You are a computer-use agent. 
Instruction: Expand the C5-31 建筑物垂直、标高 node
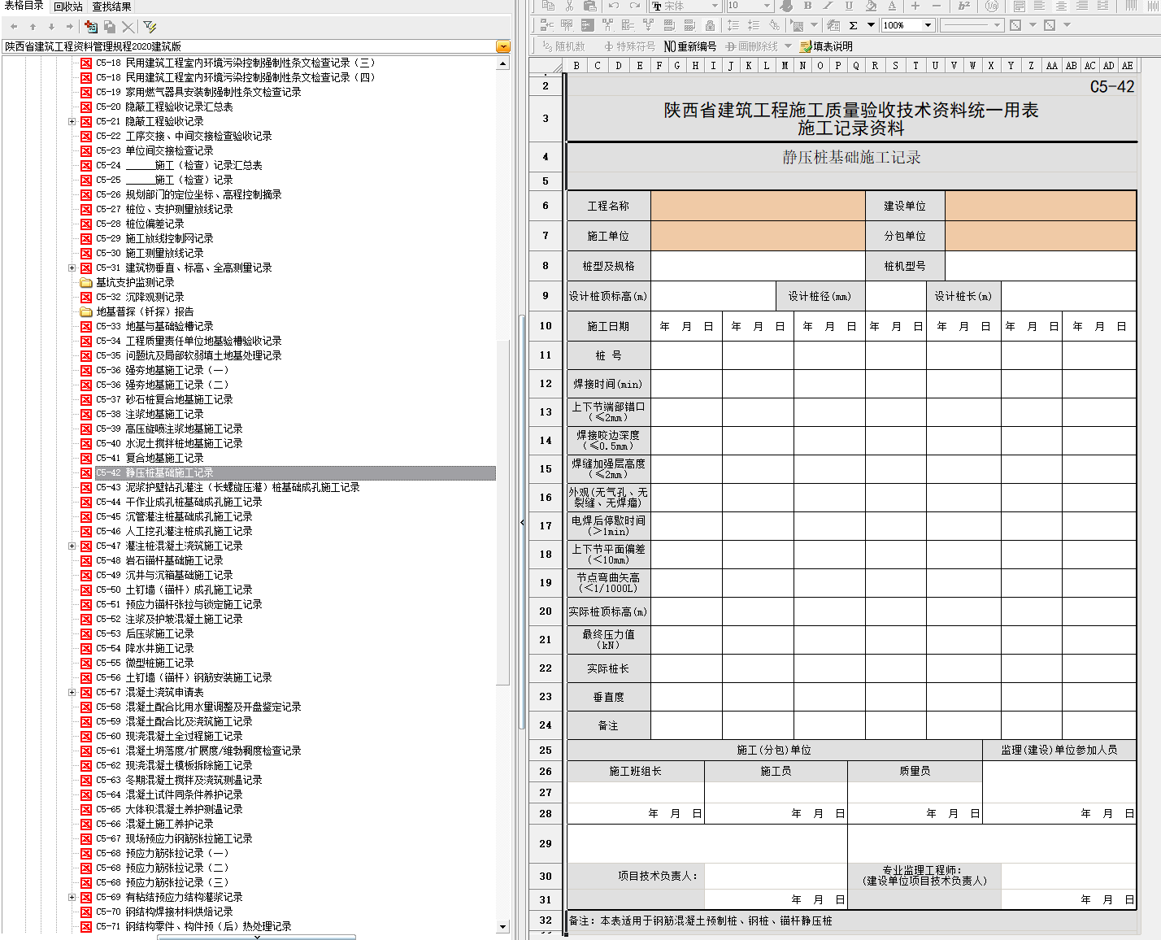72,268
